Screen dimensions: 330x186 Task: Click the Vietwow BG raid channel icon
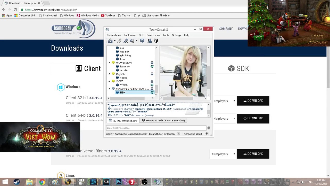coord(113,89)
